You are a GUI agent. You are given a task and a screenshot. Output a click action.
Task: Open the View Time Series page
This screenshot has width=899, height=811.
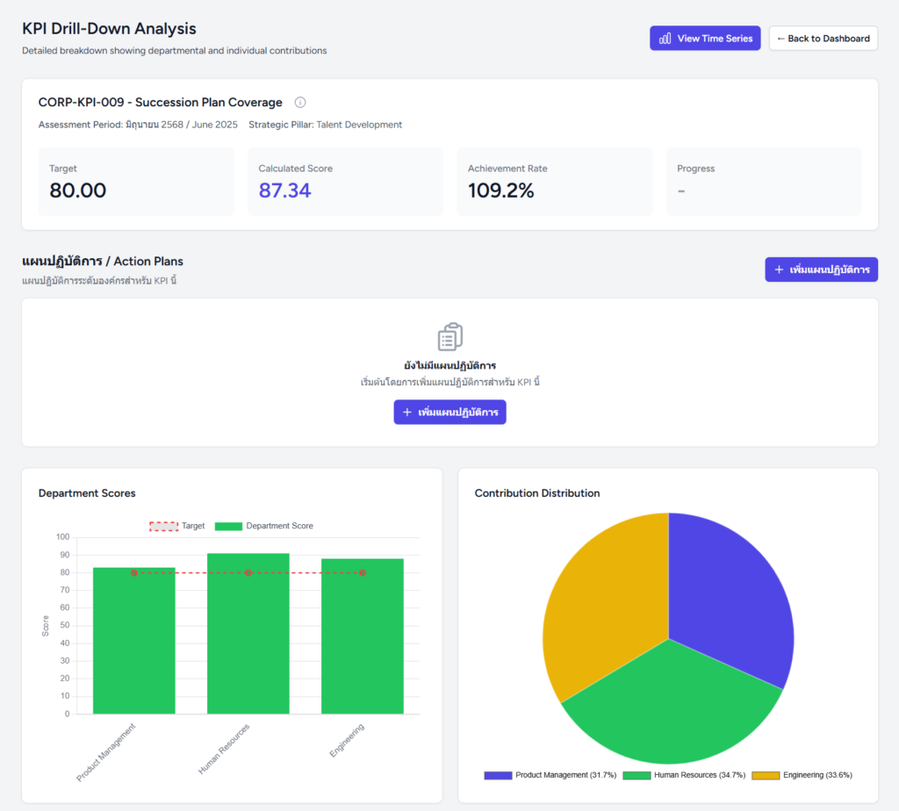click(705, 39)
